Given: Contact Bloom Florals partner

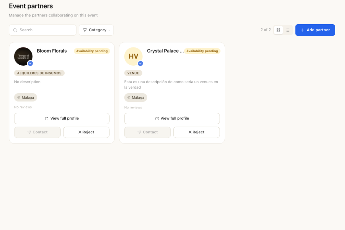Looking at the screenshot, I should pyautogui.click(x=37, y=132).
